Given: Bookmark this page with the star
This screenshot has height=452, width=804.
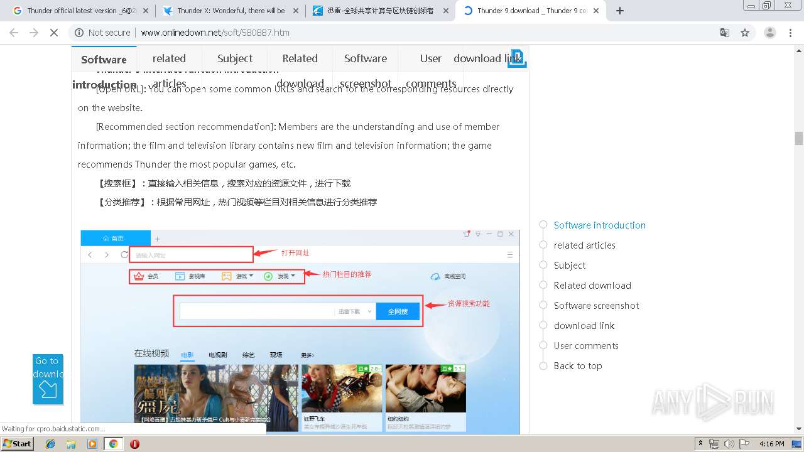Looking at the screenshot, I should point(745,33).
